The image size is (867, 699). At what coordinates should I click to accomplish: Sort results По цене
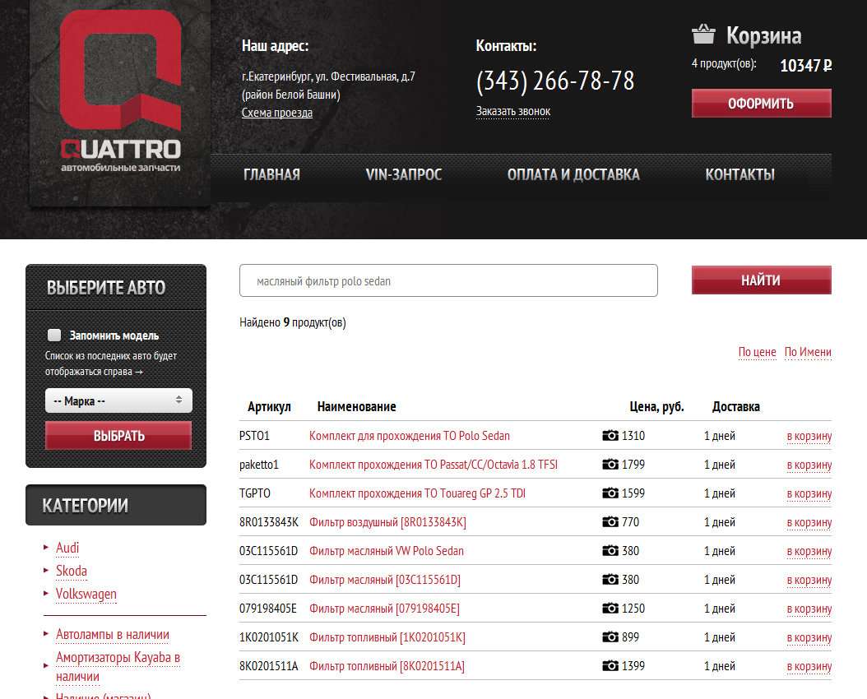pos(757,352)
